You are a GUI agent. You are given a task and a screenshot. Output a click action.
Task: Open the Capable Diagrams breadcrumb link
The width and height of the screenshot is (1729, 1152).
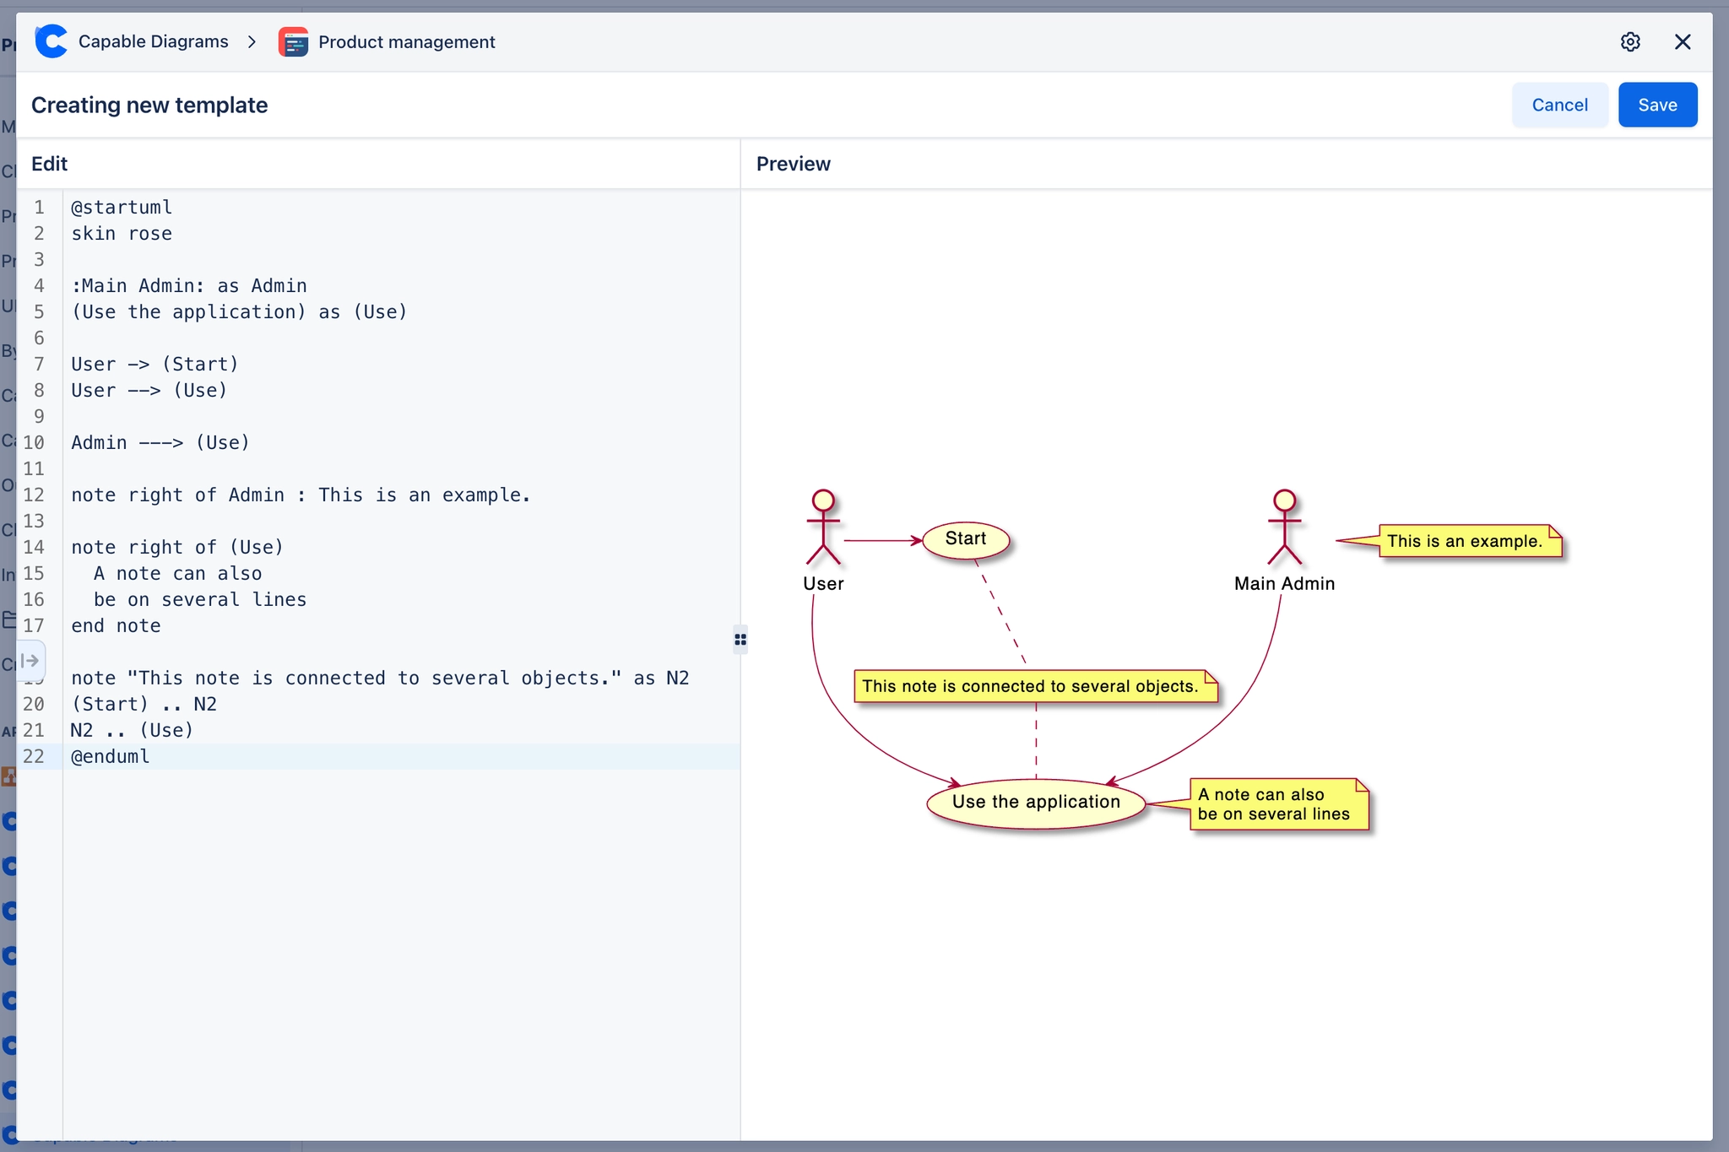click(153, 41)
